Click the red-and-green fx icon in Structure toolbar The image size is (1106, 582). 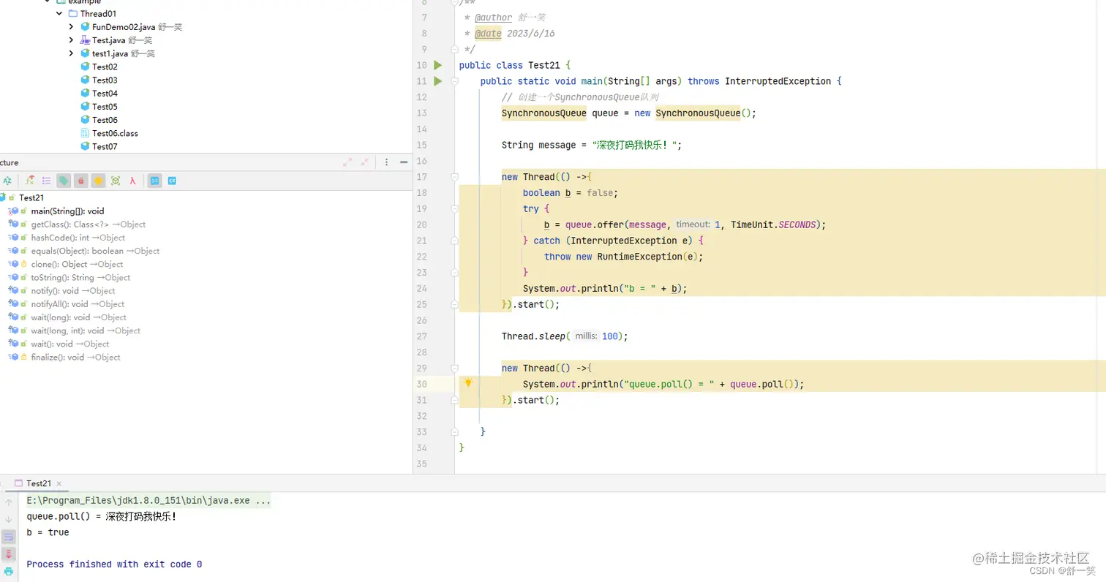(x=30, y=181)
